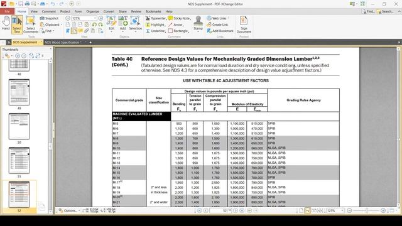402x226 pixels.
Task: Collapse the ribbon with the chevron
Action: [x=399, y=11]
